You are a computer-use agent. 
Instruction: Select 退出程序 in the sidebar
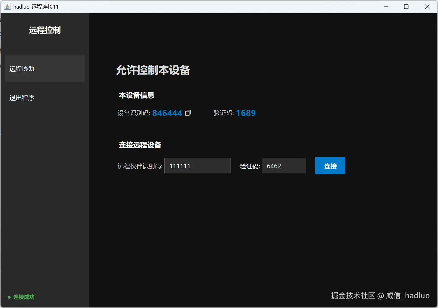tap(22, 98)
